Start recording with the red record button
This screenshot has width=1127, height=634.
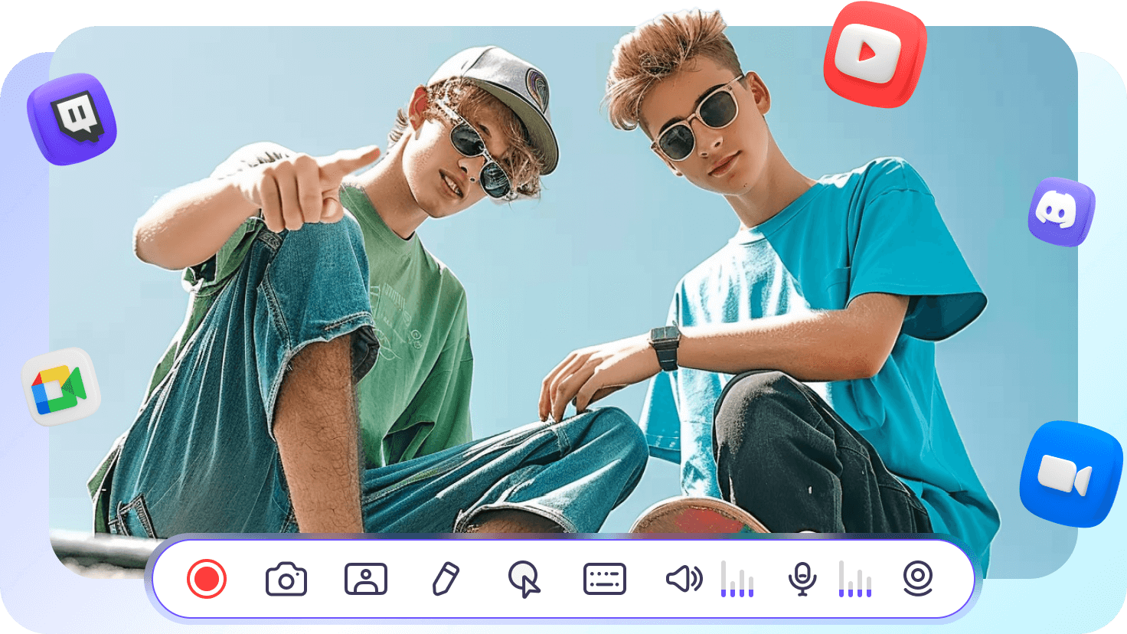pyautogui.click(x=207, y=579)
